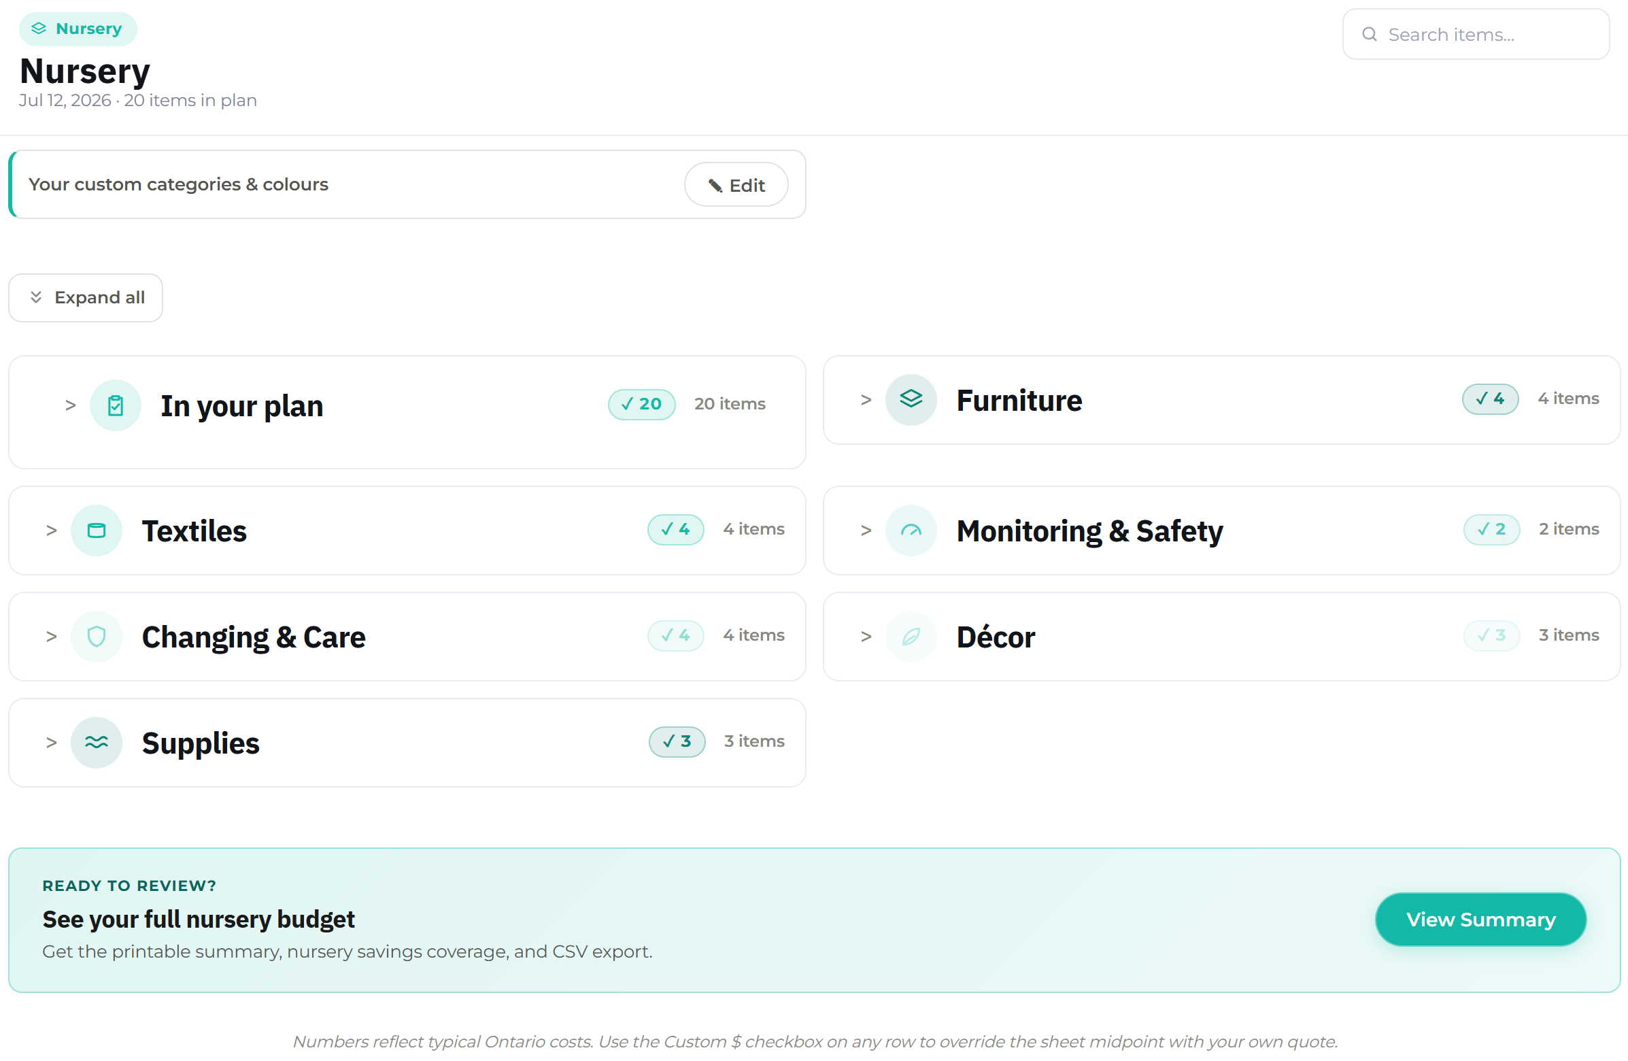The height and width of the screenshot is (1061, 1628).
Task: Click '2 items' in Monitoring & Safety
Action: [x=1568, y=528]
